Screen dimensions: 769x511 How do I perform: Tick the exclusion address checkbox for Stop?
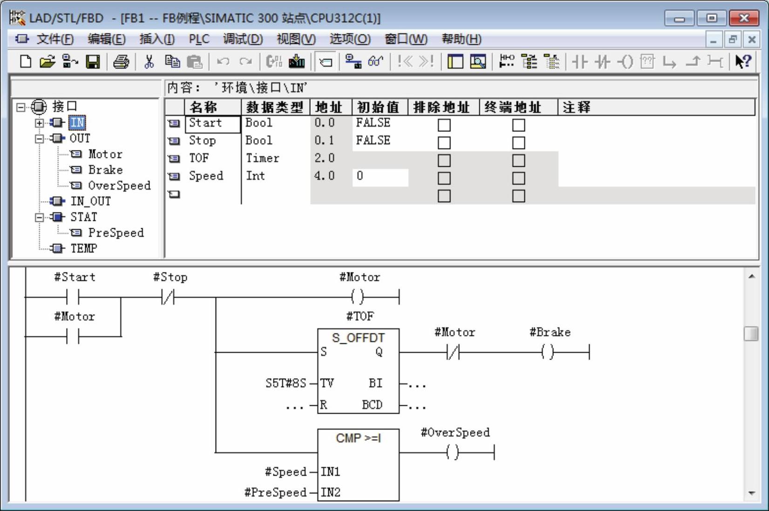click(444, 143)
